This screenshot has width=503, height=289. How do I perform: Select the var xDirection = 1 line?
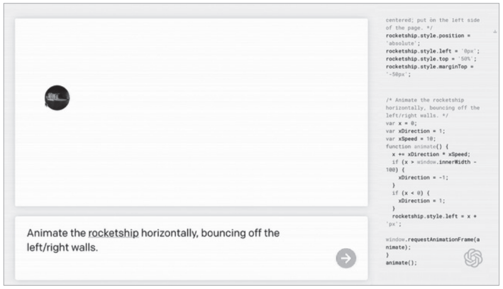tap(415, 131)
